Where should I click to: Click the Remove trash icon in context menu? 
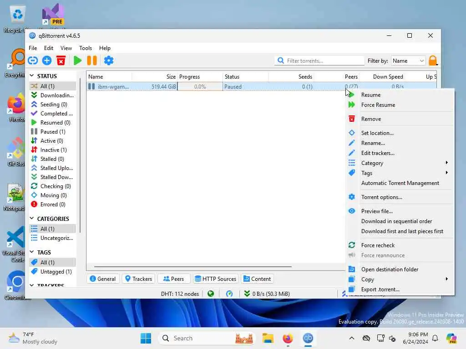[x=352, y=119]
